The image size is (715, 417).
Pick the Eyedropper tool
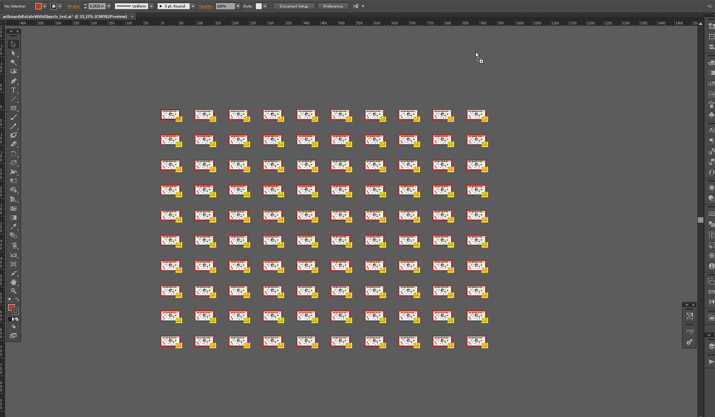pos(13,227)
